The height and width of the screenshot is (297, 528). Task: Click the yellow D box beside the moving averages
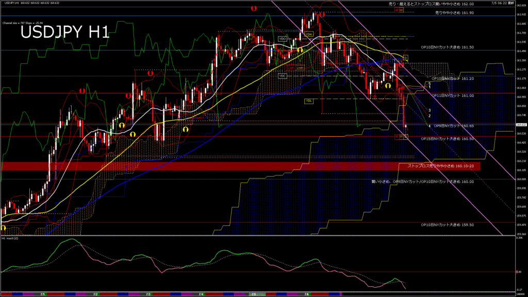click(405, 57)
